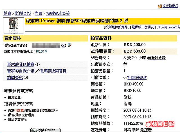Open 賣家的自我介紹 page

pos(21,71)
